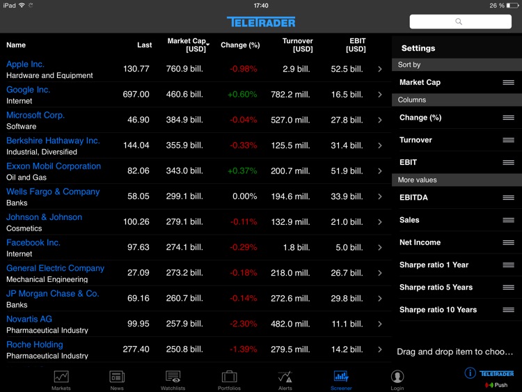
Task: Click Exxon Mobil change value +0.37%
Action: (x=242, y=171)
